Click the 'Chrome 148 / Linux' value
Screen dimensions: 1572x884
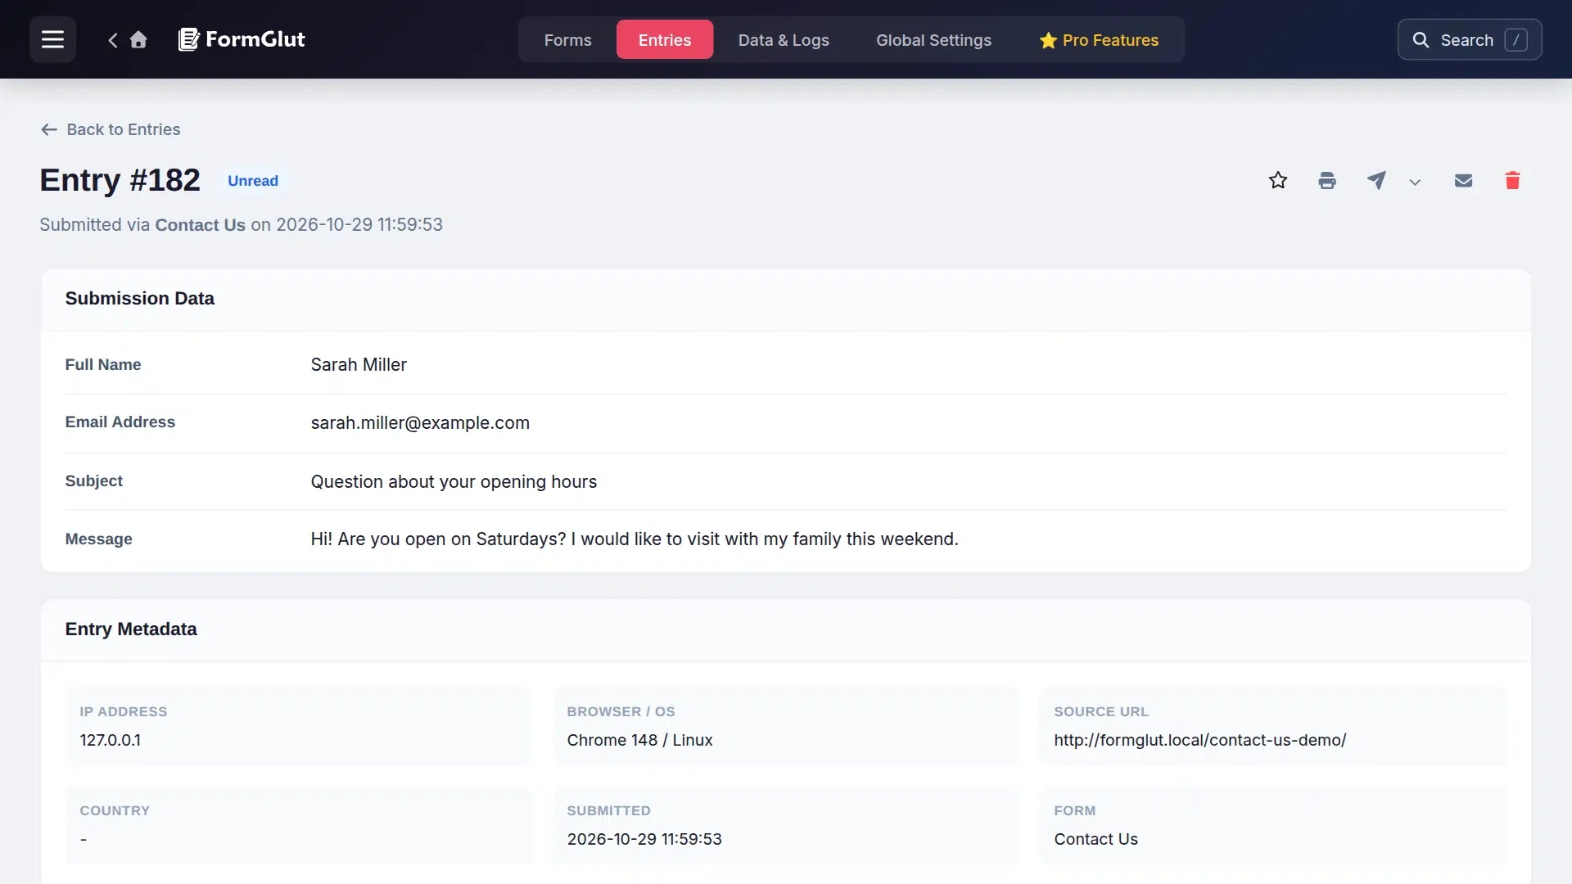pos(639,740)
